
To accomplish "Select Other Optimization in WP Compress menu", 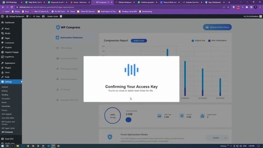I will click(69, 79).
